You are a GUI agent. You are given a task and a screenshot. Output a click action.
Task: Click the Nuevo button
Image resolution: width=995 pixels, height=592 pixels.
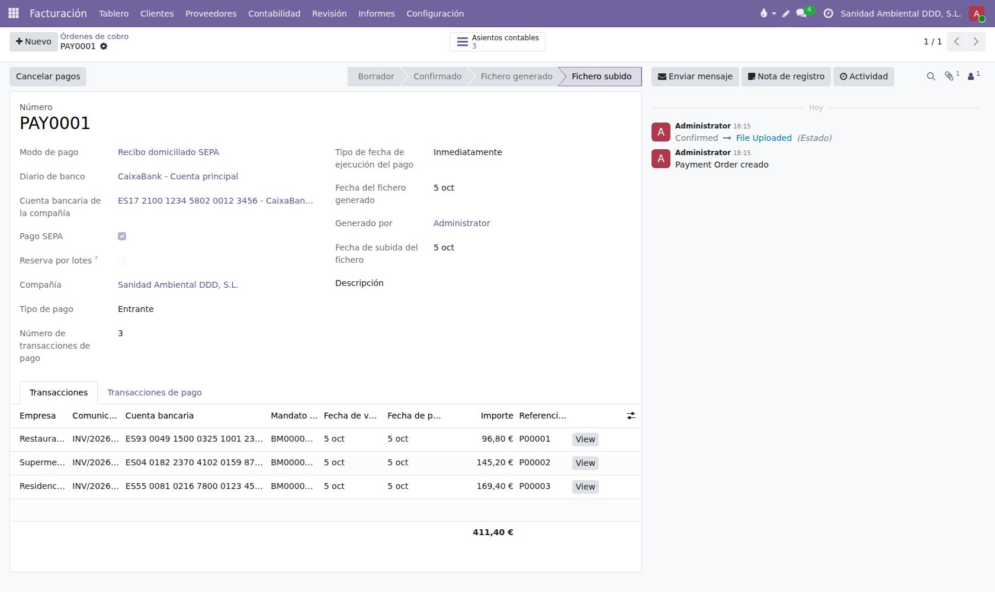34,41
